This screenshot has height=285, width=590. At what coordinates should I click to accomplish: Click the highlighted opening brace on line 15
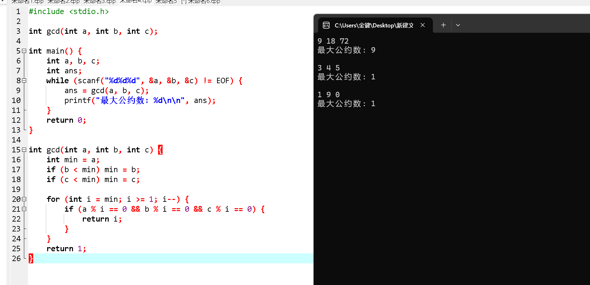coord(160,150)
